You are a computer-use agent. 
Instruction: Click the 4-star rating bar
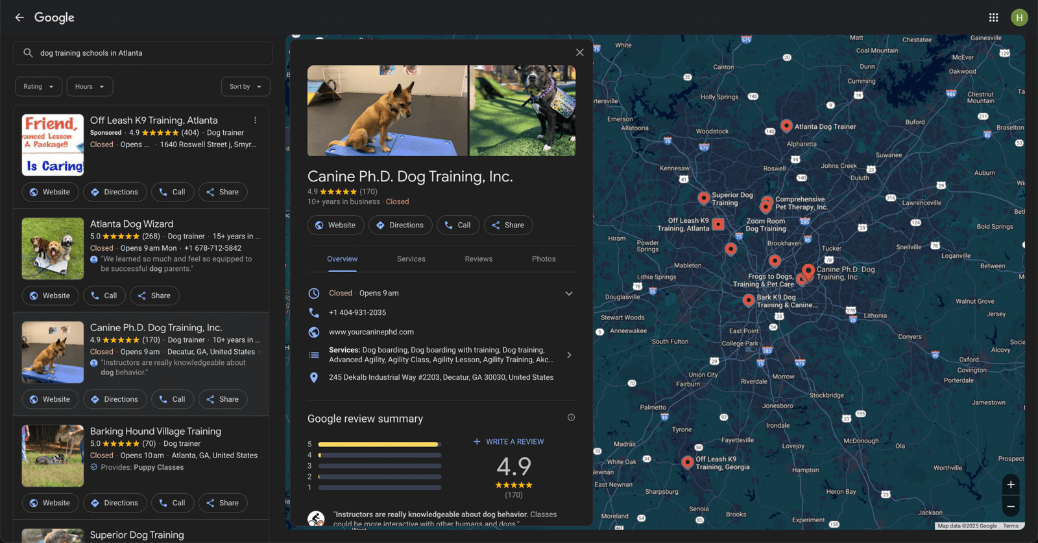click(x=380, y=455)
